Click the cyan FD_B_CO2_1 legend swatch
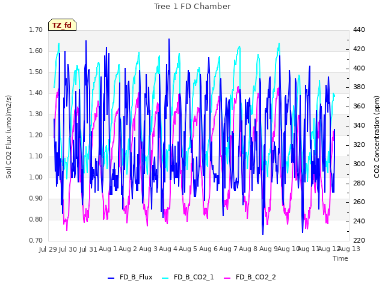 (165, 278)
